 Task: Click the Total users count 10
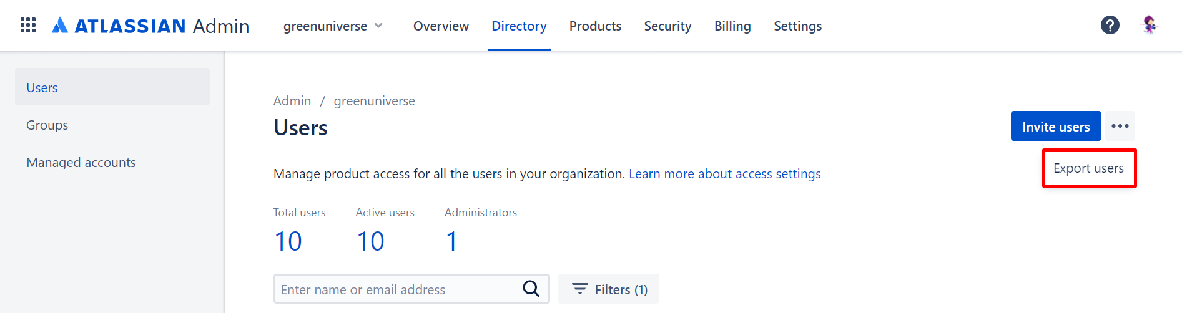pos(288,241)
